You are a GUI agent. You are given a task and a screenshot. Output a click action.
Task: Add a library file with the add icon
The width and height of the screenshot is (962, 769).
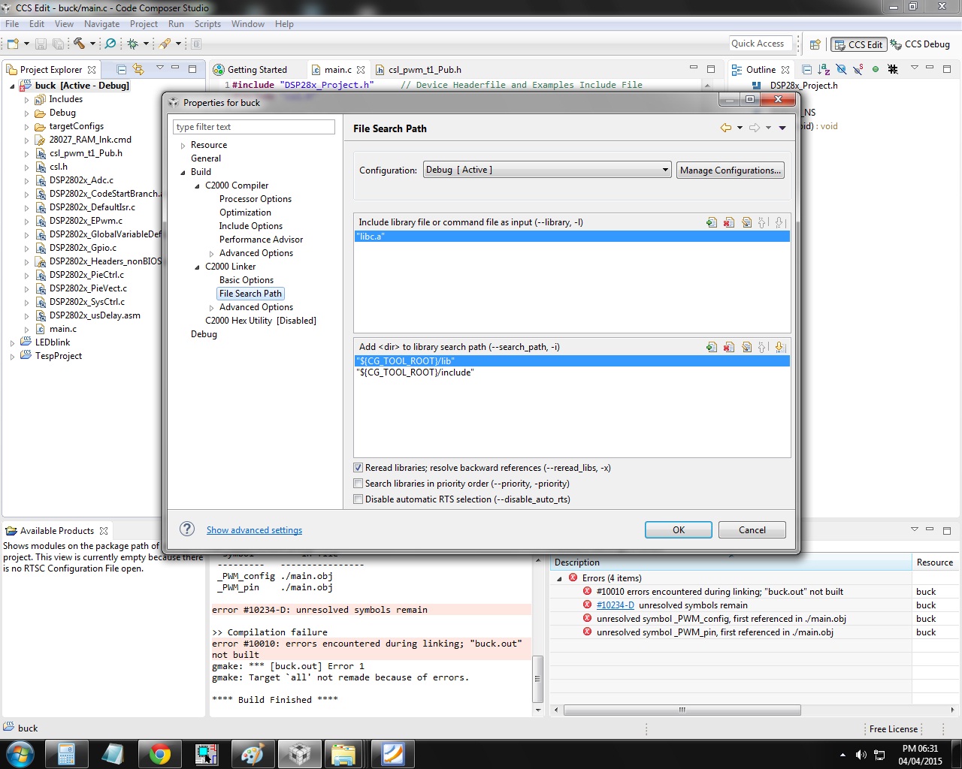pyautogui.click(x=712, y=222)
